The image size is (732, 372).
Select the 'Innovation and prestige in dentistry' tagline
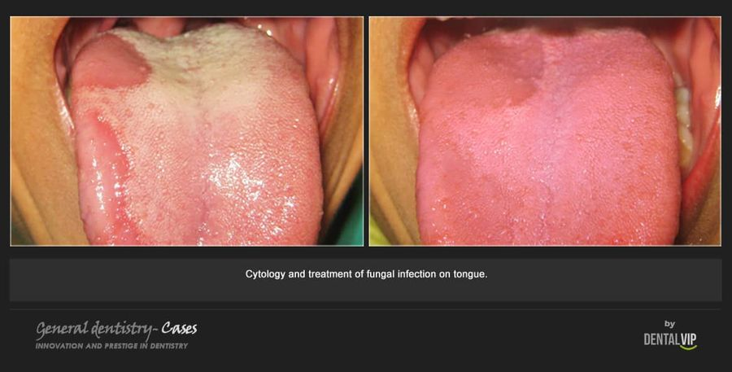pos(111,346)
